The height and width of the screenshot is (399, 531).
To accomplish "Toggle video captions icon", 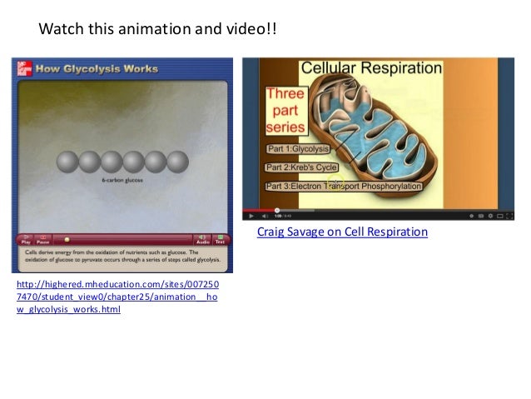I will click(481, 216).
